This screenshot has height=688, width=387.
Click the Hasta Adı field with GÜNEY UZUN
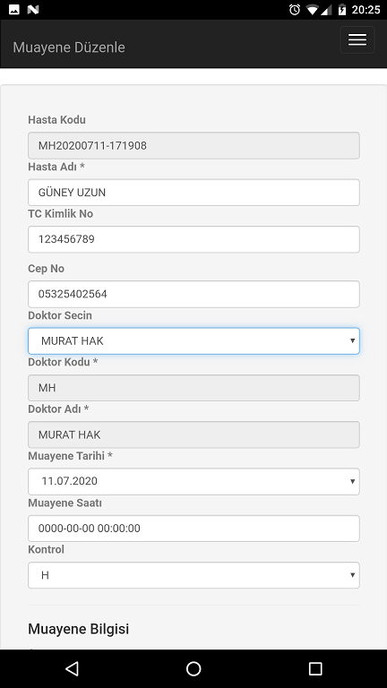tap(193, 193)
